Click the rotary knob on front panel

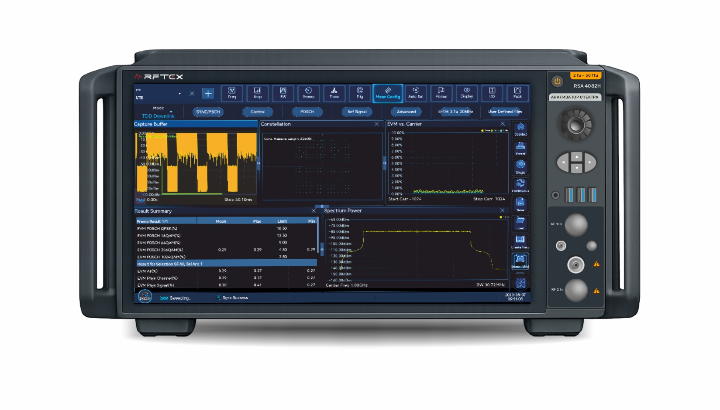[576, 125]
